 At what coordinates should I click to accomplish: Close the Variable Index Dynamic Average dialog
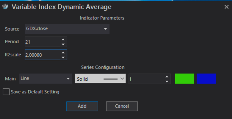tap(226, 7)
